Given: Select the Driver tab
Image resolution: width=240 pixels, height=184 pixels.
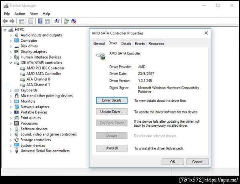Looking at the screenshot, I should (x=113, y=43).
